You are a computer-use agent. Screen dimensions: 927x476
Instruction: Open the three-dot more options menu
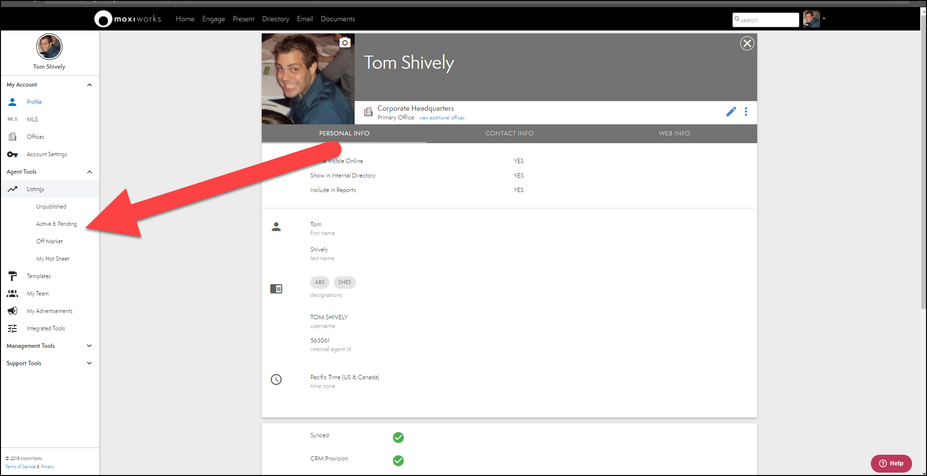pos(746,112)
